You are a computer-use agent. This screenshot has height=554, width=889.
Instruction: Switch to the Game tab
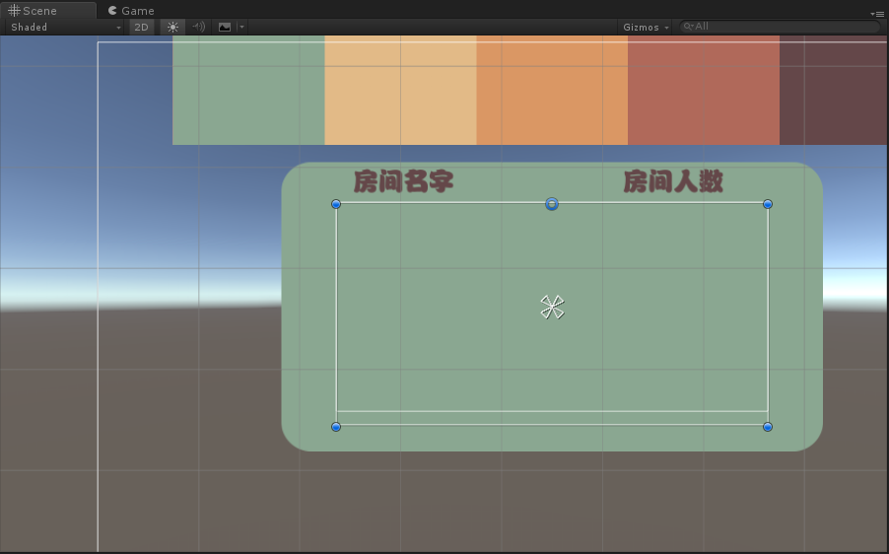(x=131, y=10)
